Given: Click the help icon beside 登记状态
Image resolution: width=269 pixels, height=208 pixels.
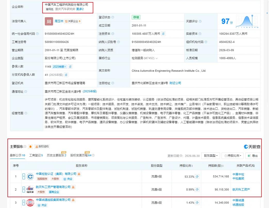Looking at the screenshot, I should click(x=113, y=17).
